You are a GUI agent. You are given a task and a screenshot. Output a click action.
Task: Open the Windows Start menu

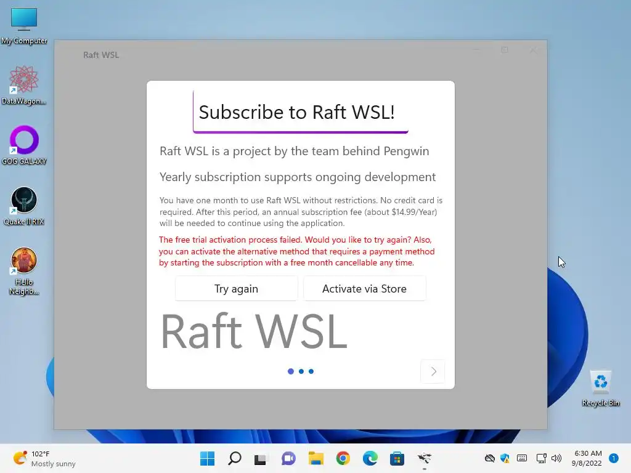tap(207, 458)
